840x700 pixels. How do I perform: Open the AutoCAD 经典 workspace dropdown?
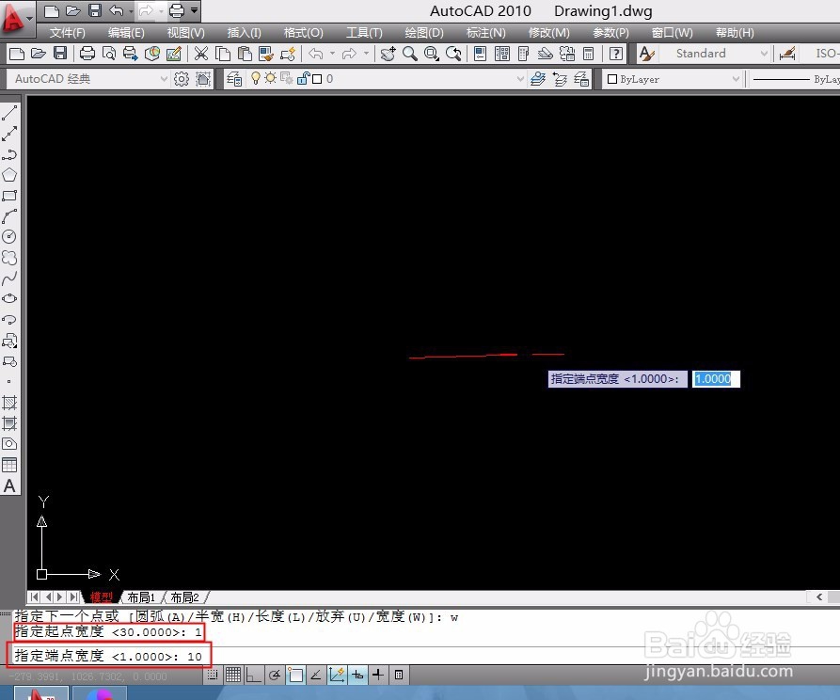(x=164, y=79)
